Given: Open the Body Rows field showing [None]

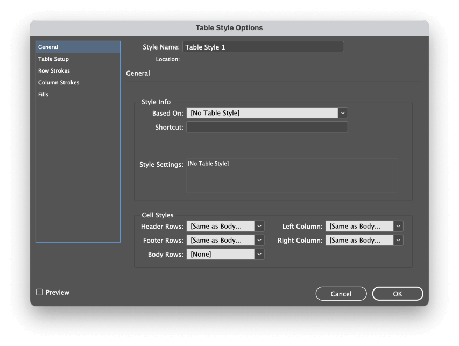Looking at the screenshot, I should 221,254.
